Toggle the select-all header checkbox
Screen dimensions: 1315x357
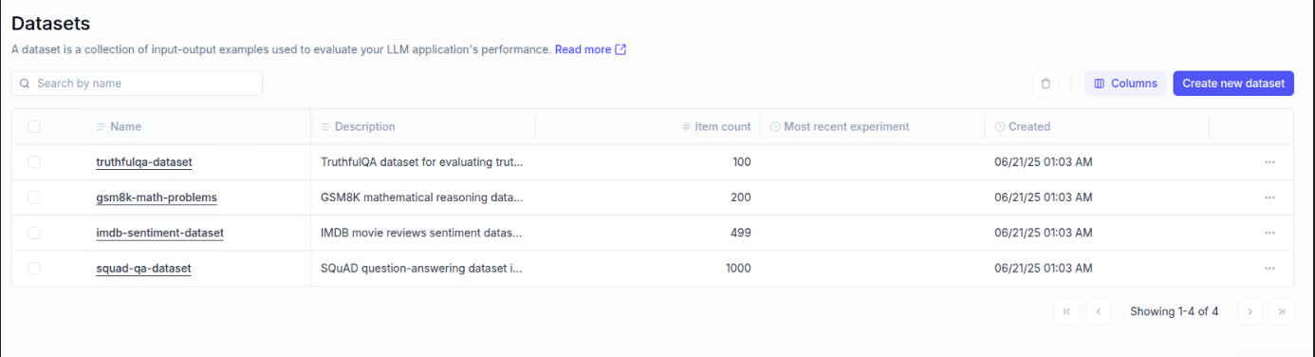pyautogui.click(x=34, y=126)
